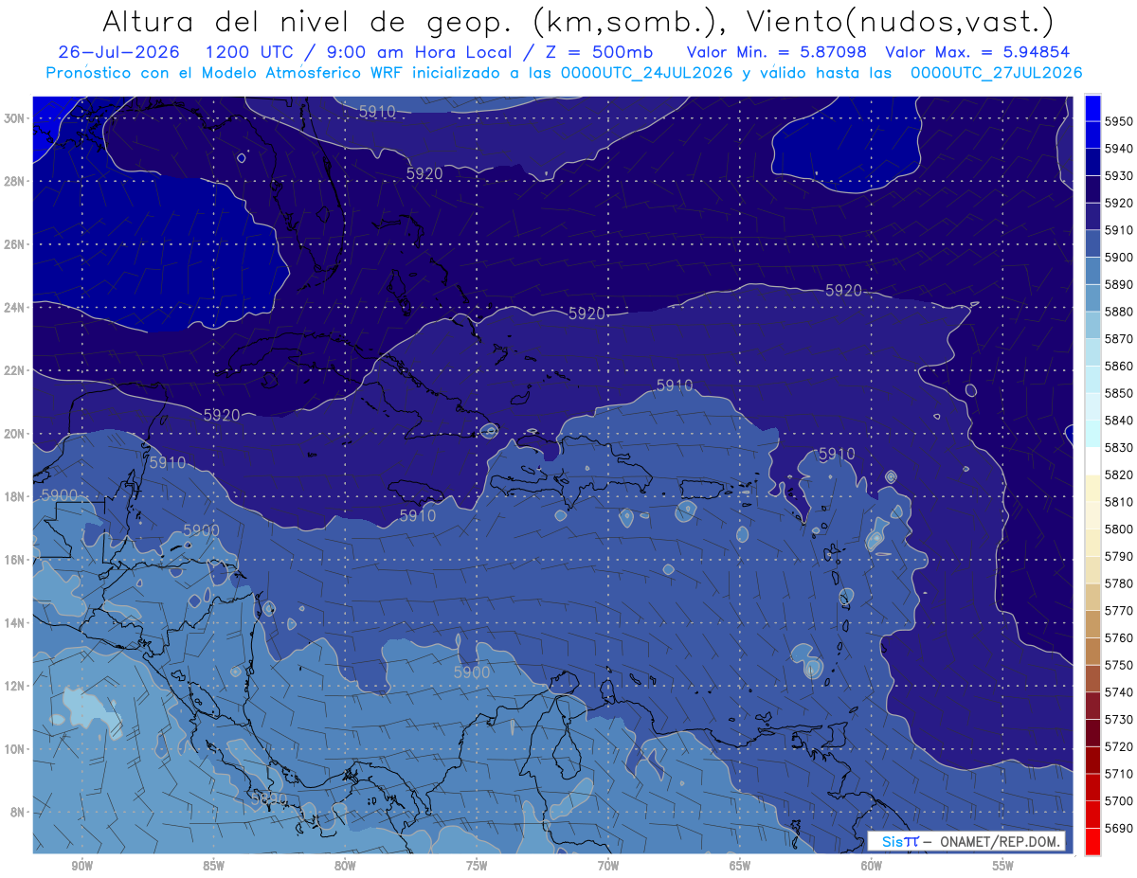The width and height of the screenshot is (1137, 878).
Task: Click the white legend swatch between 5820 and 5830
Action: (1092, 460)
